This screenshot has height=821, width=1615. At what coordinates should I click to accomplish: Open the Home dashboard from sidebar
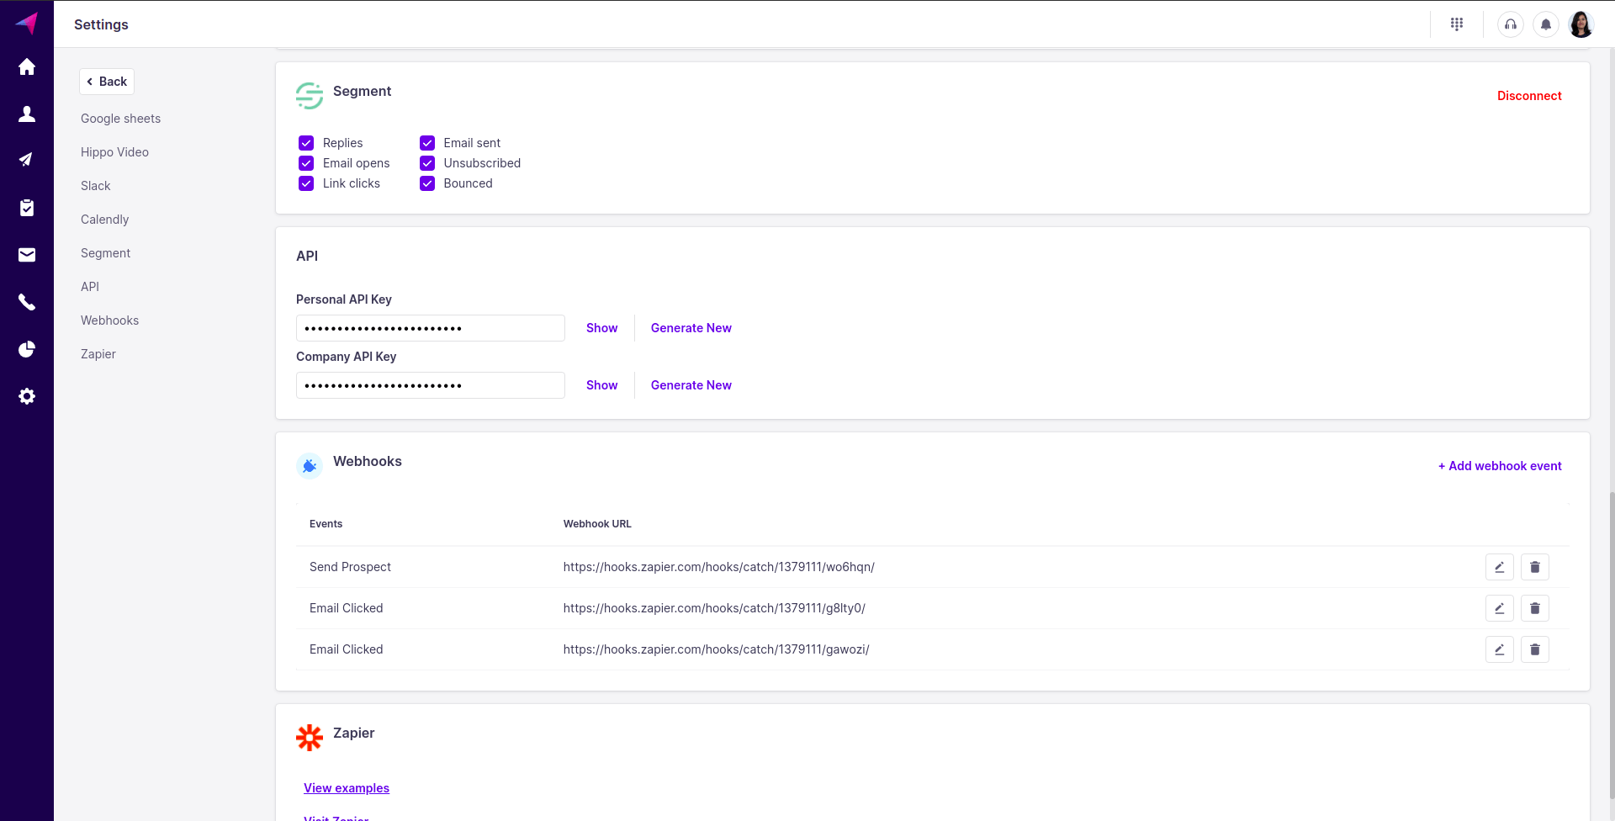(x=27, y=67)
